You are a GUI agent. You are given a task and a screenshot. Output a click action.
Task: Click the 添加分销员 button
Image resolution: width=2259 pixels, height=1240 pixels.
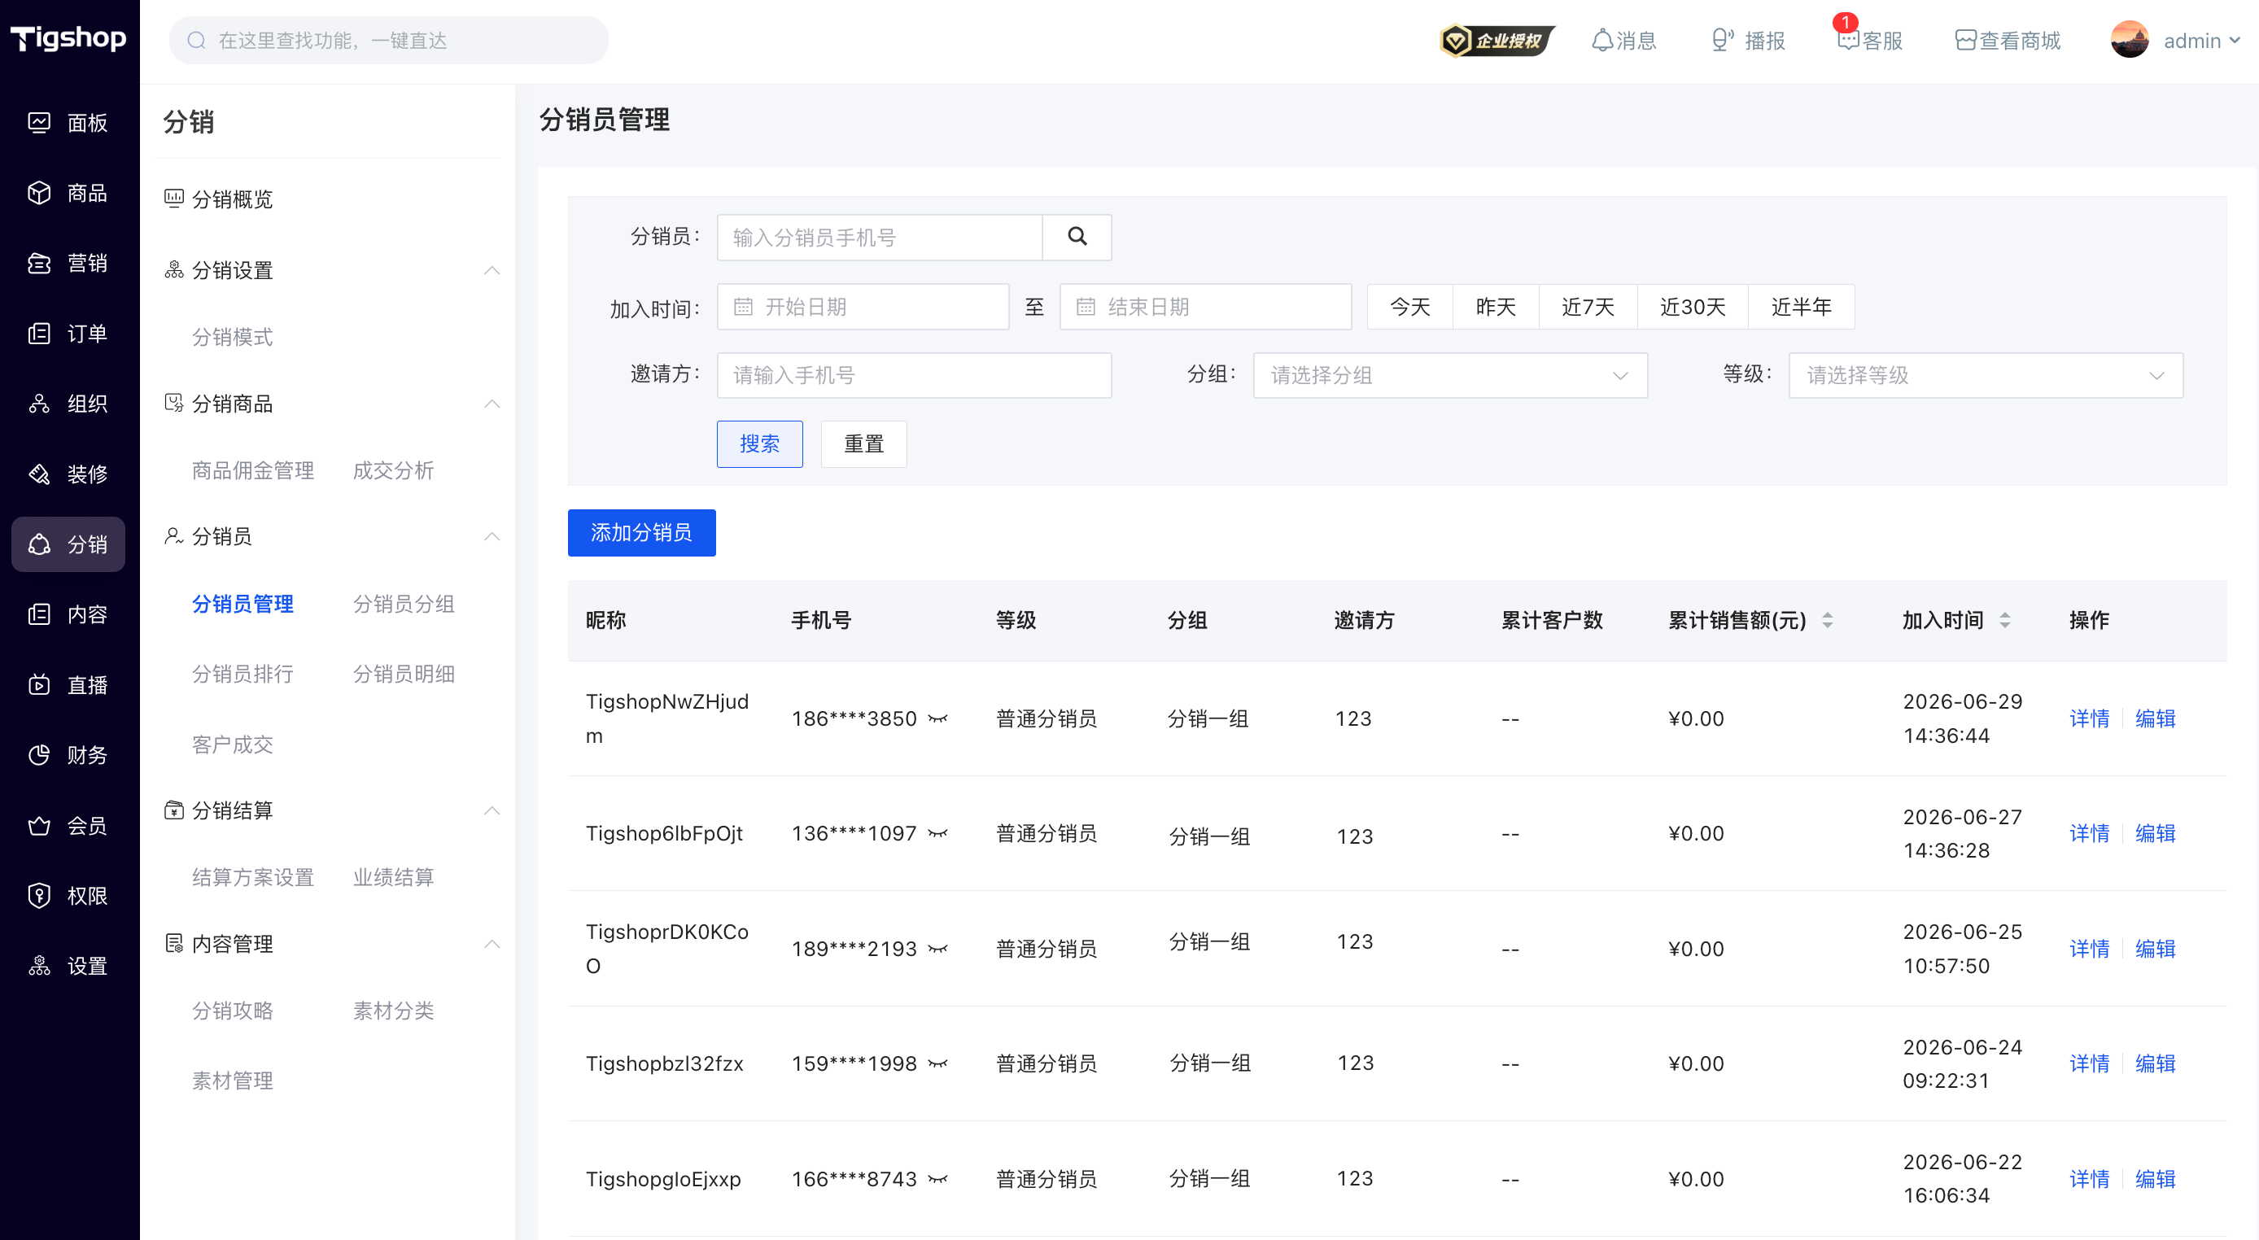641,533
